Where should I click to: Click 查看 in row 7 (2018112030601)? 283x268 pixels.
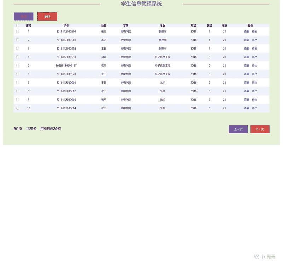(x=247, y=82)
